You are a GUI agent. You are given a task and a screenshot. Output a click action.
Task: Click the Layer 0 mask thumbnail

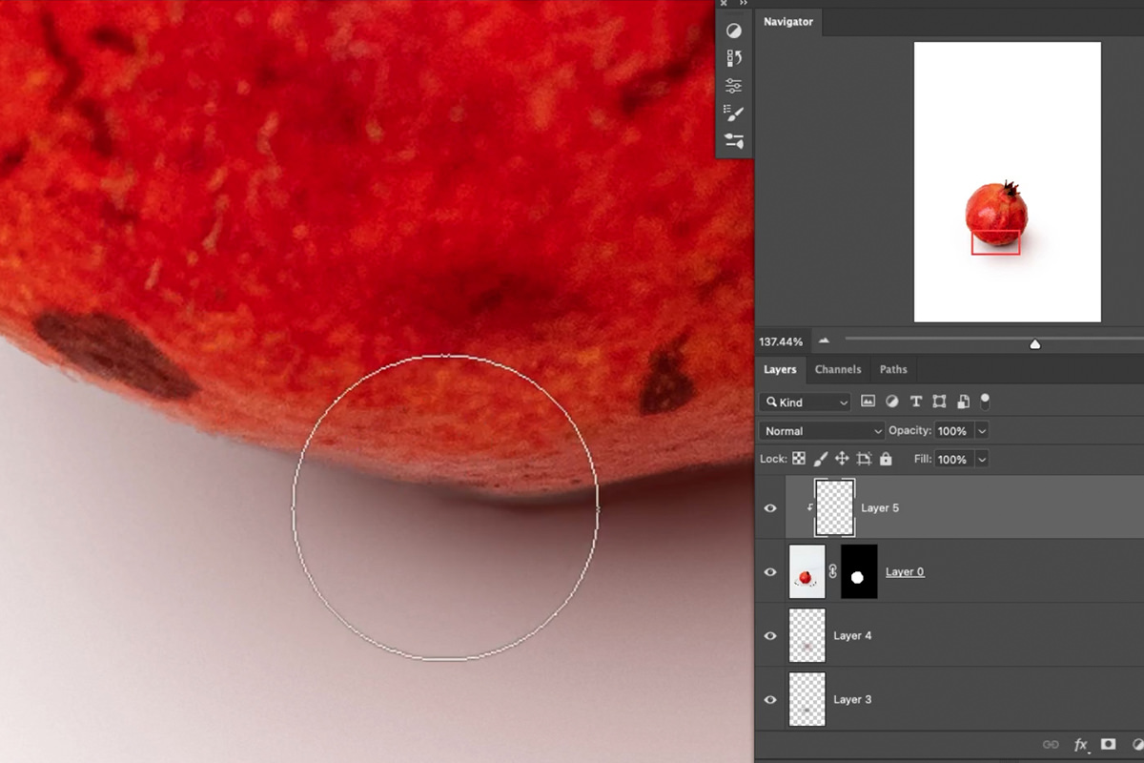coord(857,571)
